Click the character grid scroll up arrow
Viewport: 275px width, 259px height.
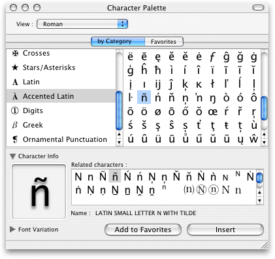point(264,135)
